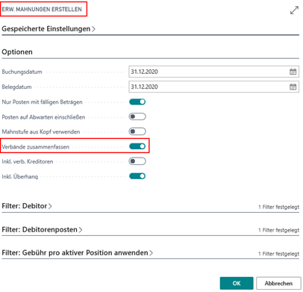Image resolution: width=303 pixels, height=292 pixels.
Task: Disable Verbände zusammenfassen switch
Action: click(x=137, y=146)
